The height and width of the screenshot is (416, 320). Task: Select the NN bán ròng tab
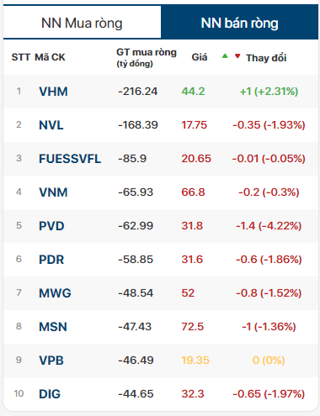tap(239, 23)
